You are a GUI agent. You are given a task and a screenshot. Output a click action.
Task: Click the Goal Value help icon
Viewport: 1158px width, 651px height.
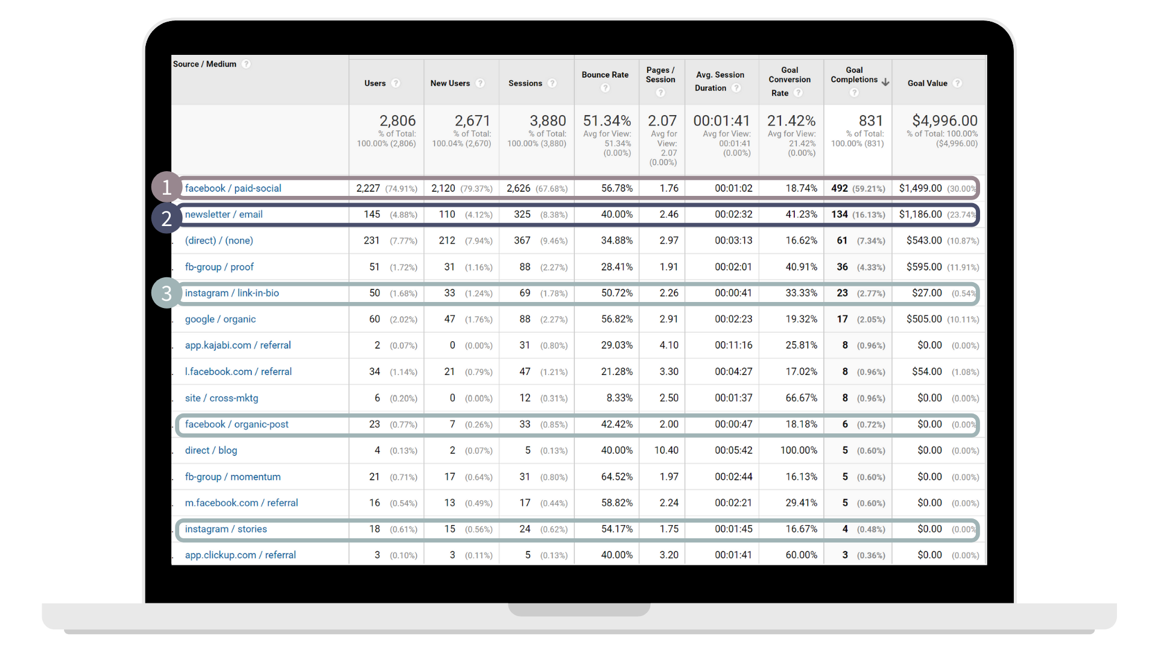[x=957, y=83]
